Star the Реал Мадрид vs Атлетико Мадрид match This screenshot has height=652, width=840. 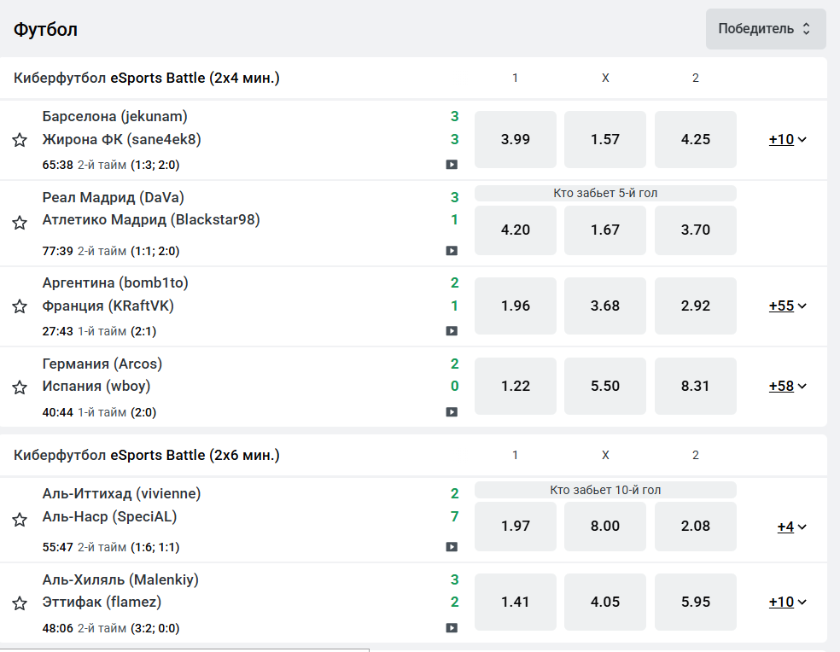[x=20, y=223]
